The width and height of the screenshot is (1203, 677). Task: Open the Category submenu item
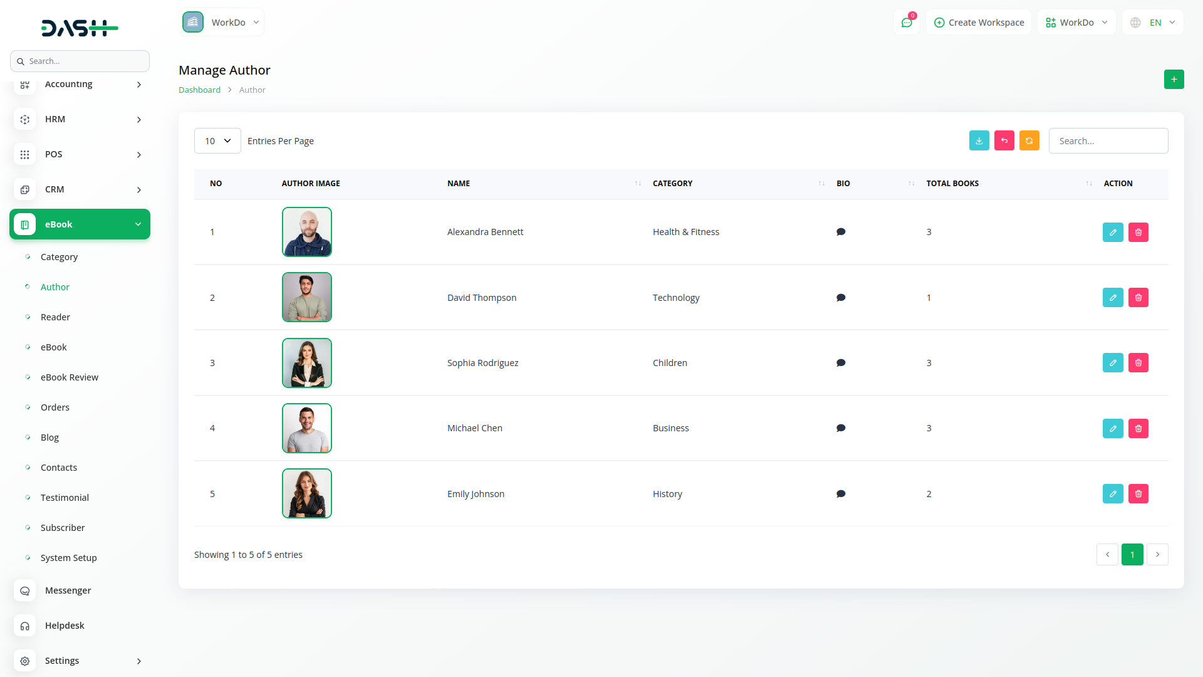point(59,257)
